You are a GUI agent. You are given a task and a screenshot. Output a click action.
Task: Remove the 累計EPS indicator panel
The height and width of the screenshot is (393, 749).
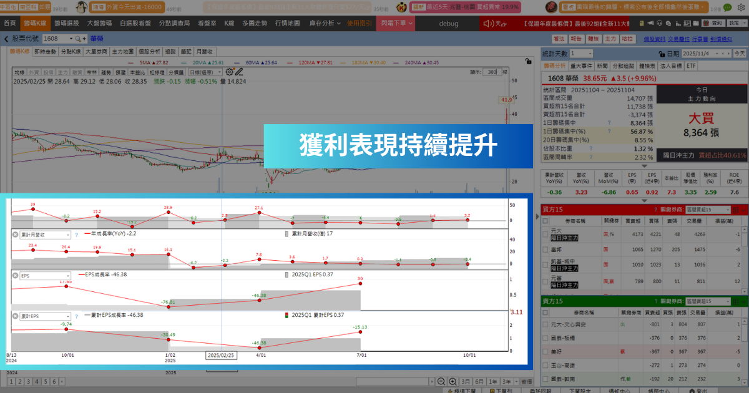pyautogui.click(x=16, y=316)
